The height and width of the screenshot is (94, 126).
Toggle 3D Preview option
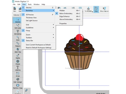(39, 15)
